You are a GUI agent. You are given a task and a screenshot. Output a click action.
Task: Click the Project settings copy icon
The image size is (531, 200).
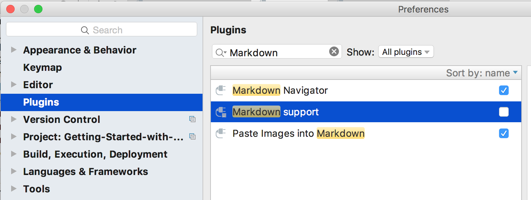tap(192, 137)
